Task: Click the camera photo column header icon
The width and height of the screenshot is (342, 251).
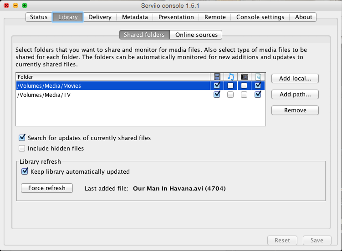Action: [245, 77]
